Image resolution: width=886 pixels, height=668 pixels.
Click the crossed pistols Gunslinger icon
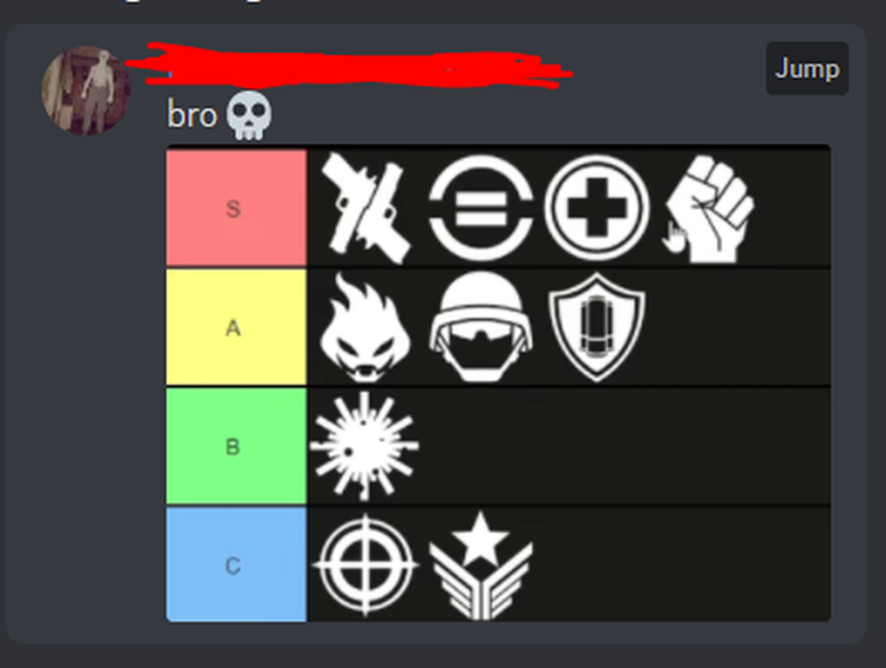point(366,208)
